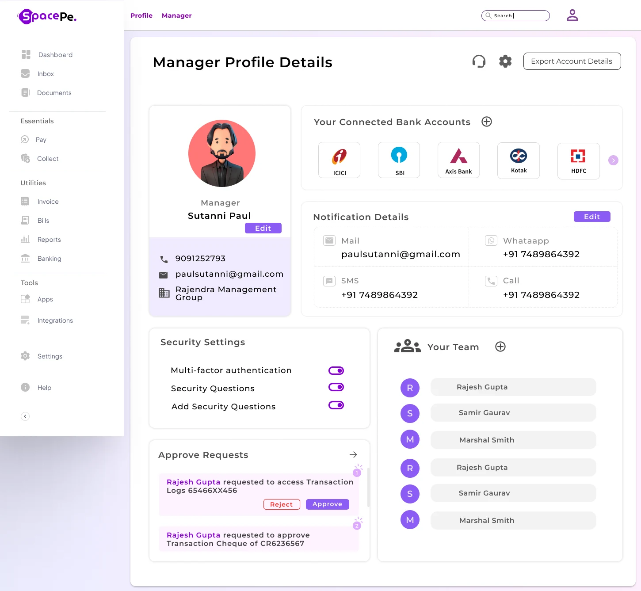Screen dimensions: 641x591
Task: Select first Marshal Smith team member
Action: (513, 440)
